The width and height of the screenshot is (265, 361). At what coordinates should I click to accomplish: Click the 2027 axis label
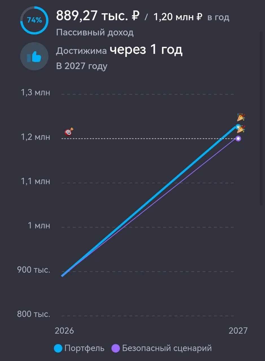tap(238, 331)
